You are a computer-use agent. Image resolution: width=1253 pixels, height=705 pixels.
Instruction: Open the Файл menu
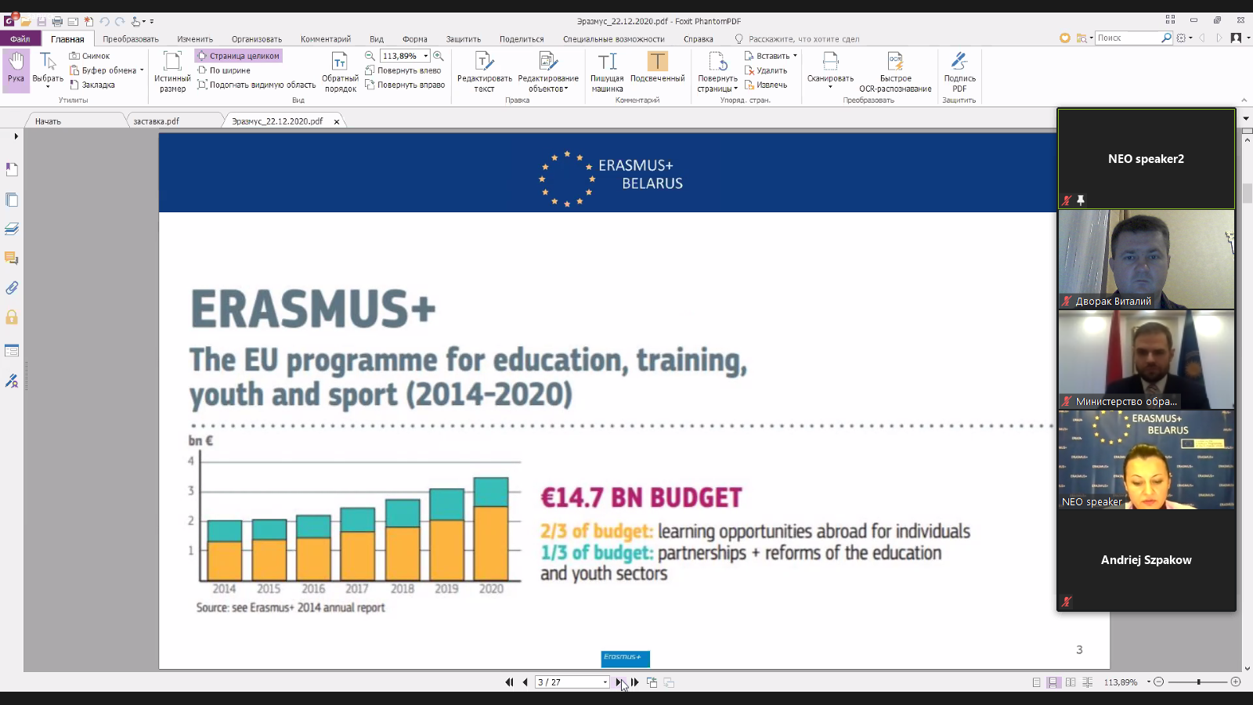click(20, 38)
